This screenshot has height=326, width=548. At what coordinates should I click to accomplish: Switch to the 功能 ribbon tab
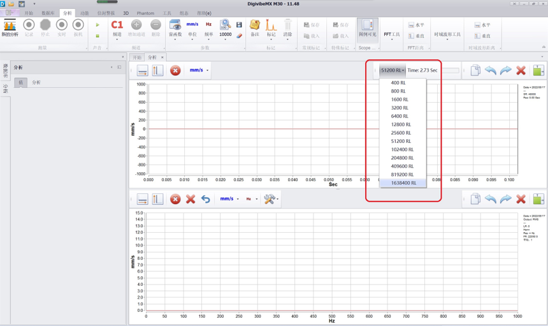pos(84,13)
